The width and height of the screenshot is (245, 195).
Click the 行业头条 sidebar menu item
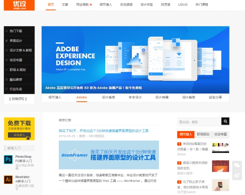coord(19,89)
